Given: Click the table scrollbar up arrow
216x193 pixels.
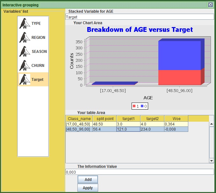Looking at the screenshot, I should point(212,124).
